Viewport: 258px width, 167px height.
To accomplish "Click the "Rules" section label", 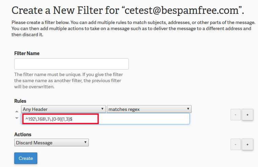I will pyautogui.click(x=20, y=101).
